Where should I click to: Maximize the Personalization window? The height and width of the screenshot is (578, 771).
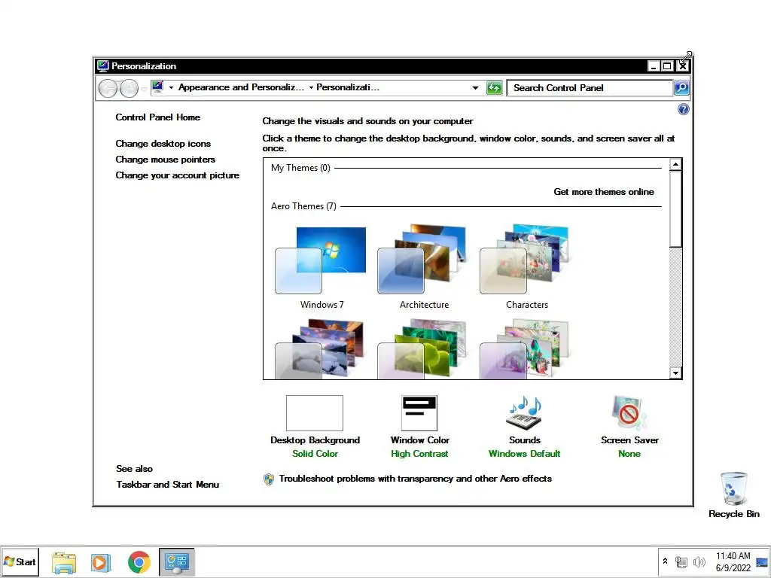coord(667,66)
